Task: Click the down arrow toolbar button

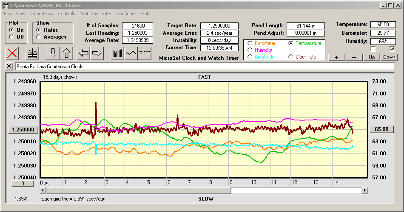Action: [53, 53]
